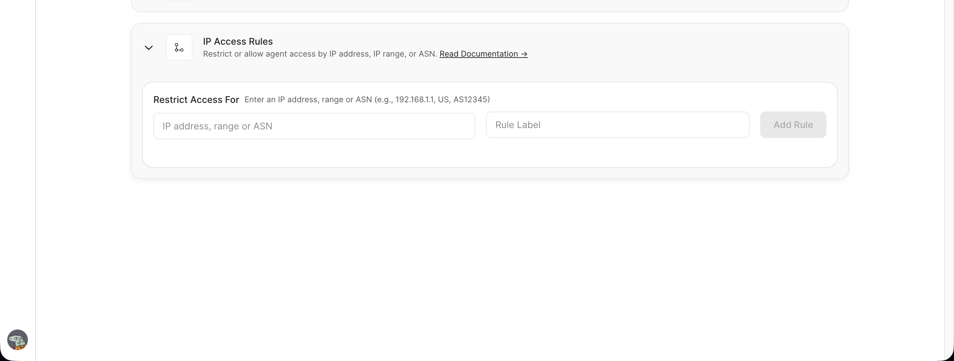The image size is (954, 361).
Task: Click the partially visible card above IP Access Rules
Action: pos(490,6)
